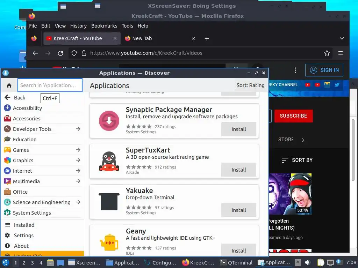Install Geany
Image resolution: width=358 pixels, height=268 pixels.
(238, 250)
